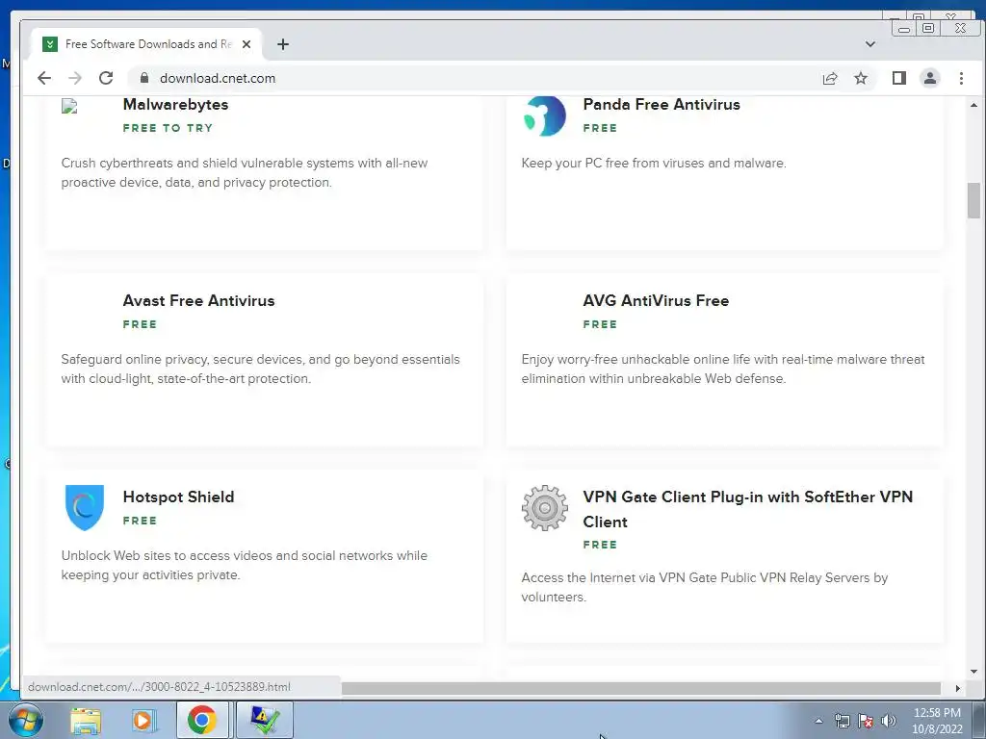The height and width of the screenshot is (739, 986).
Task: Click the network tray icon
Action: (x=842, y=721)
